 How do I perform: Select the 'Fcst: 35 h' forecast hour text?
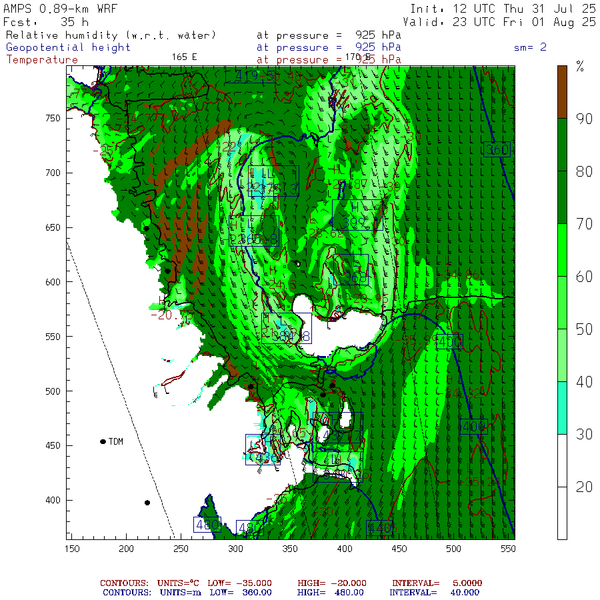46,22
